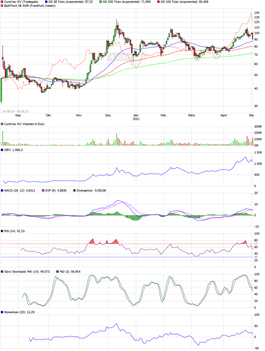265x351 pixels.
Task: Click the 'OBV: 1.066,3' indicator label
Action: tap(13, 150)
